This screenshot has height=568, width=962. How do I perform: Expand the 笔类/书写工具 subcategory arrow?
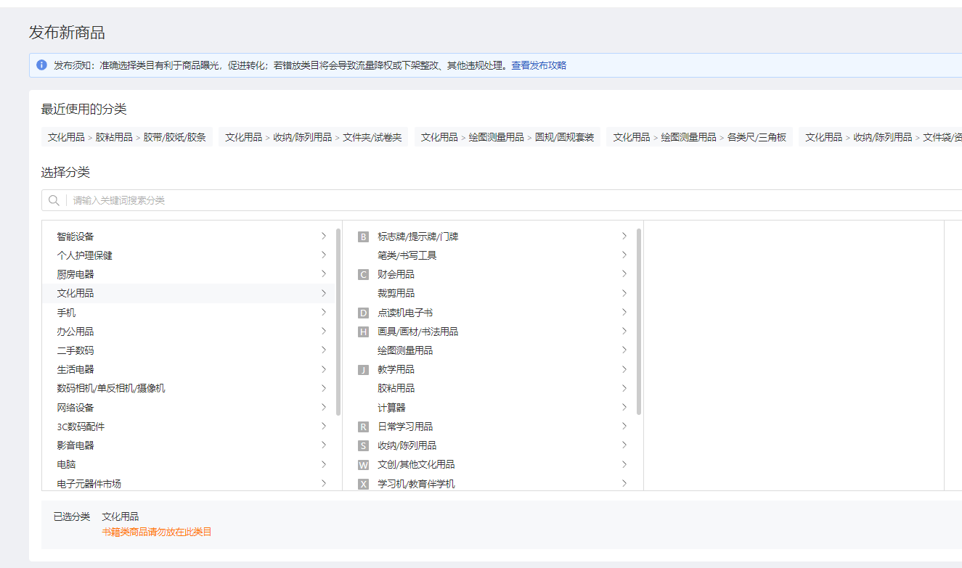(x=624, y=255)
